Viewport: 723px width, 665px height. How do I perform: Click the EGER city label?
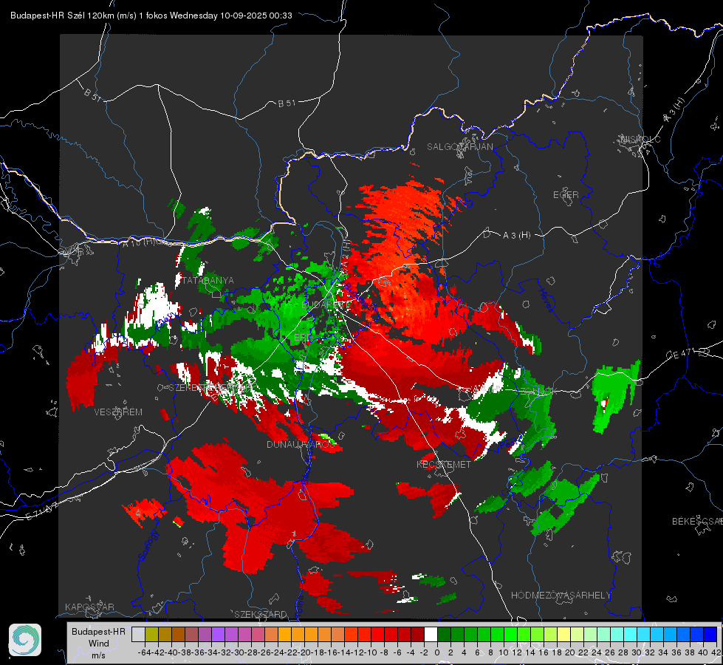[566, 195]
